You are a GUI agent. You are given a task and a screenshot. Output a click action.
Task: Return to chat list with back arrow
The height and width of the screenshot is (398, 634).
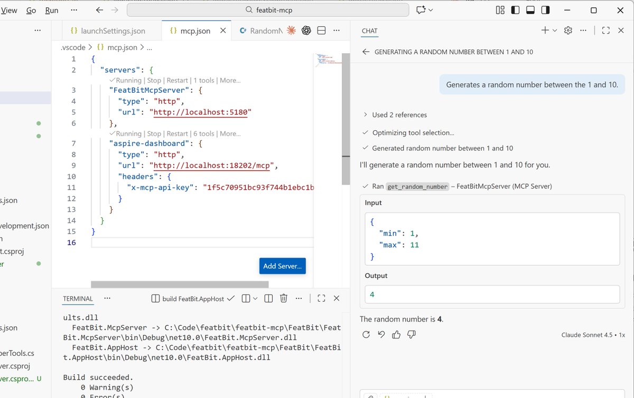click(366, 52)
